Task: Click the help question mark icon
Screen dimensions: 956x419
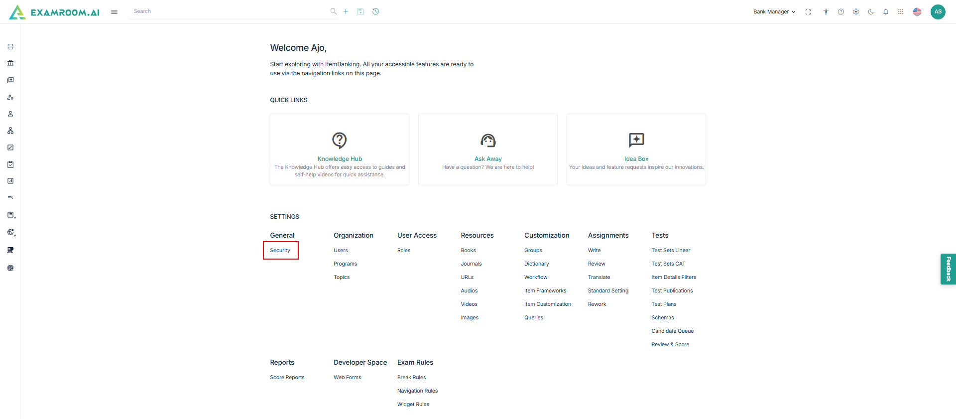Action: click(x=841, y=12)
